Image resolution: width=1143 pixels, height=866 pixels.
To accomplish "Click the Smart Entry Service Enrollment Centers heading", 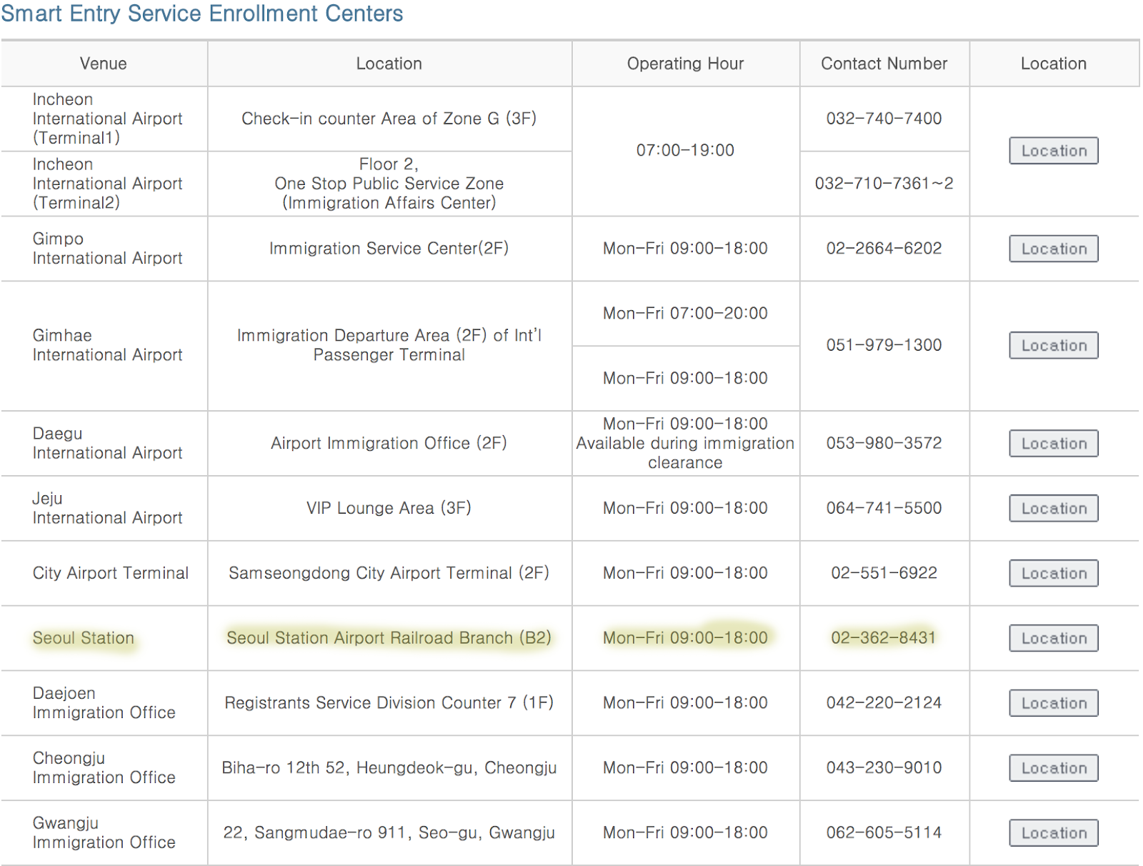I will [x=202, y=14].
